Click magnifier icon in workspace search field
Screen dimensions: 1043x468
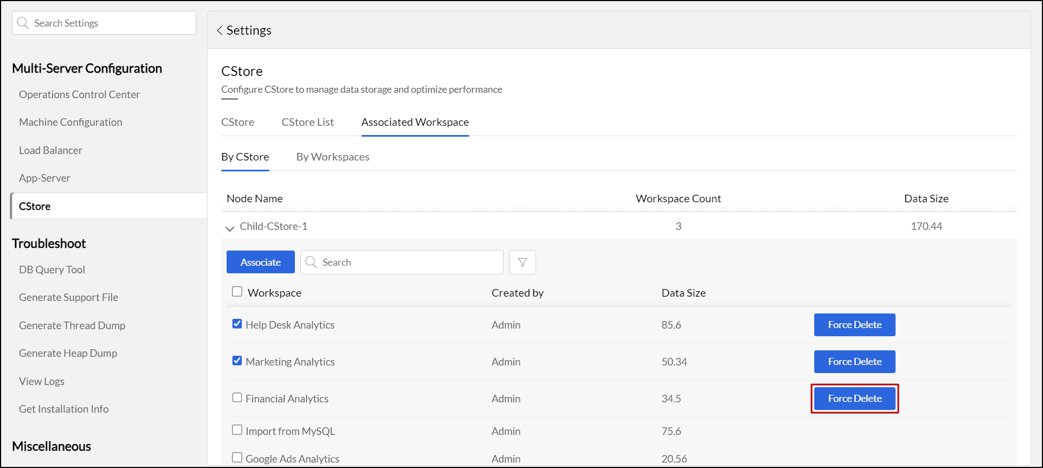click(311, 262)
